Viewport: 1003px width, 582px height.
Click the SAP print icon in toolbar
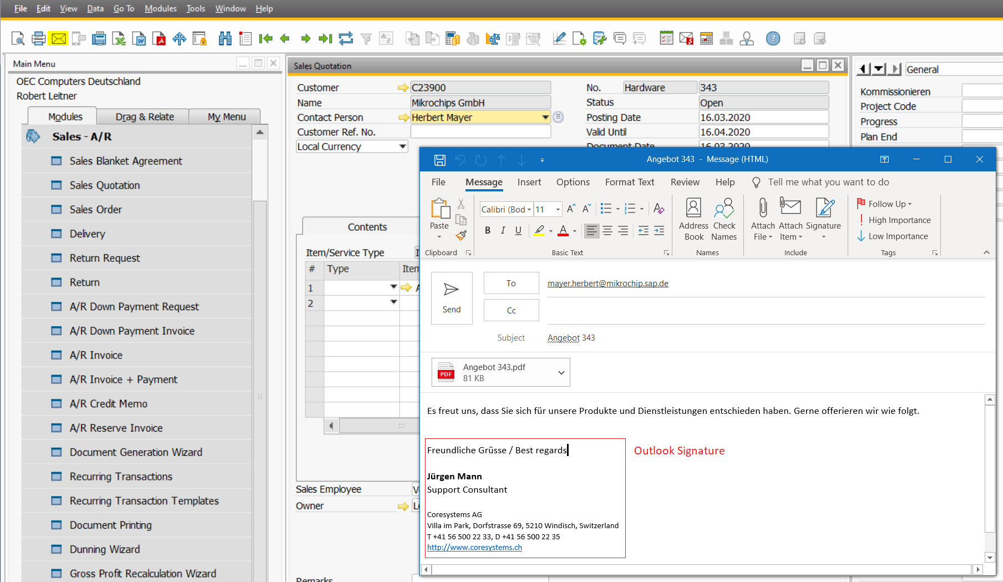point(38,38)
